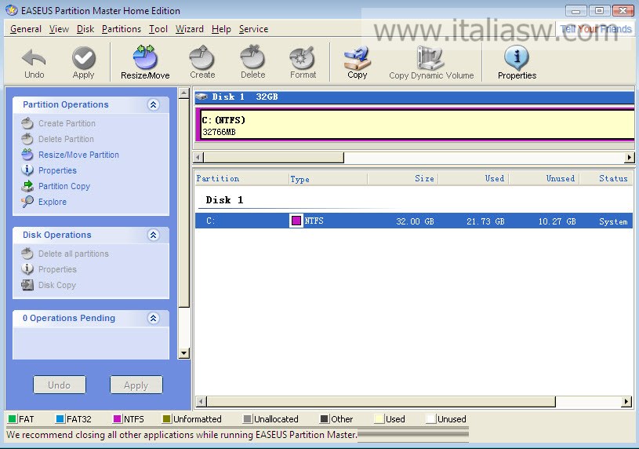The image size is (639, 449).
Task: Click the Size column header
Action: point(403,179)
